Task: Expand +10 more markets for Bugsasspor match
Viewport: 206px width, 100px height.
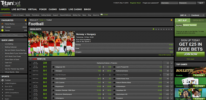Action: click(x=166, y=86)
